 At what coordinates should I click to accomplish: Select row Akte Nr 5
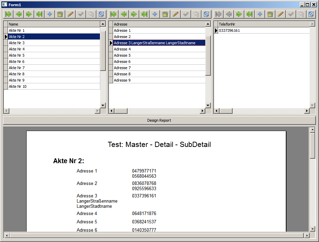[54, 55]
